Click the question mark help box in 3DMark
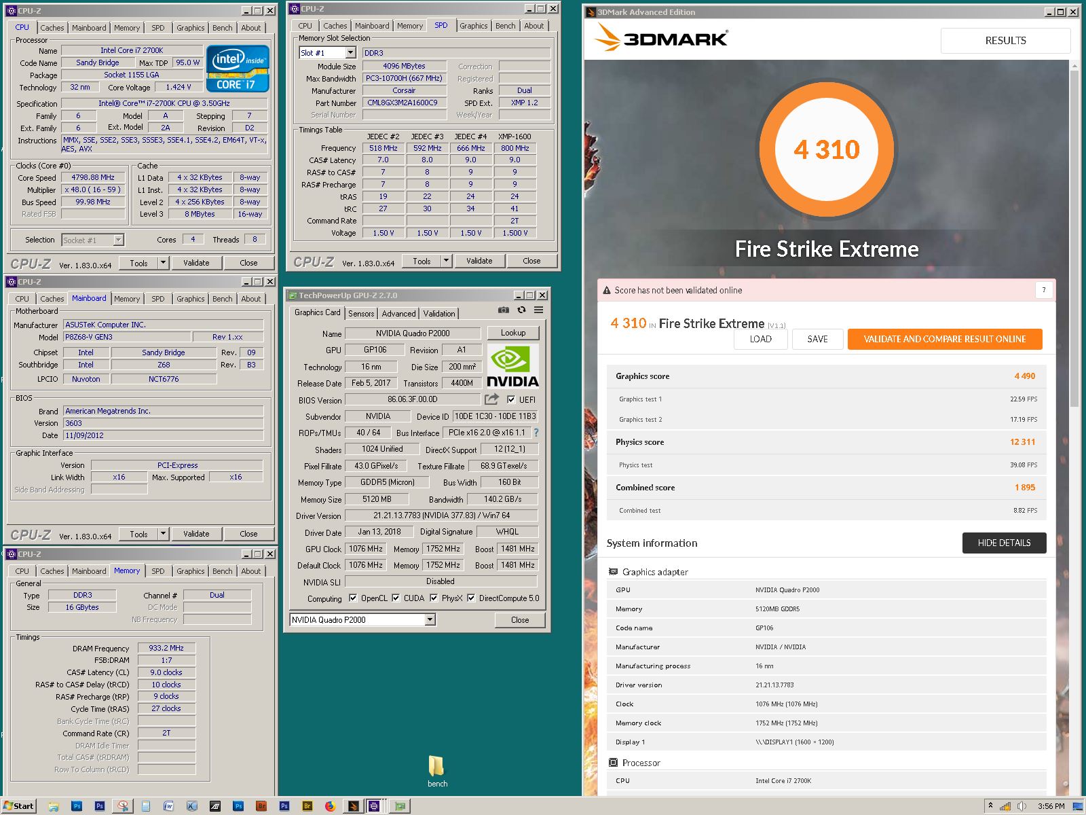1086x815 pixels. [1044, 290]
